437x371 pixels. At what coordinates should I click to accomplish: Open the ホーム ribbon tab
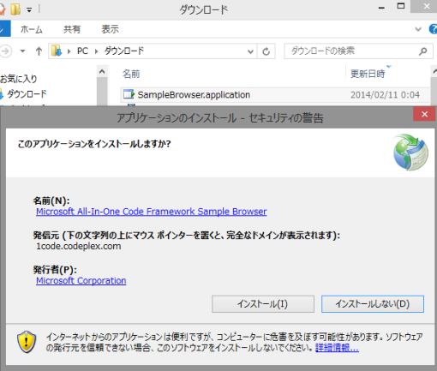click(32, 29)
